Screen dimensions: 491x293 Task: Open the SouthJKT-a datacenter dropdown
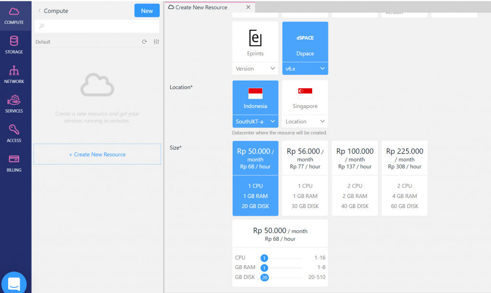tap(255, 121)
